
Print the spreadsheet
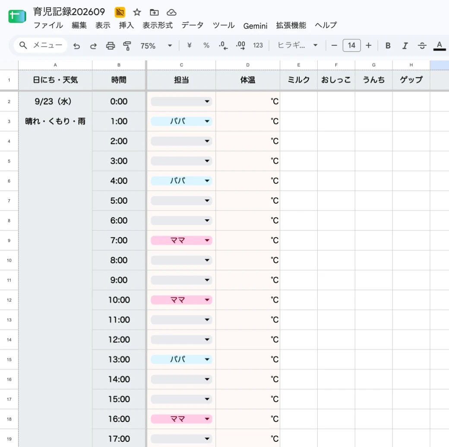click(x=111, y=45)
